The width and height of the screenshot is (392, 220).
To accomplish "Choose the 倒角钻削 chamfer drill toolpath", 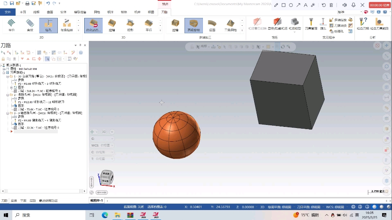I will (67, 25).
